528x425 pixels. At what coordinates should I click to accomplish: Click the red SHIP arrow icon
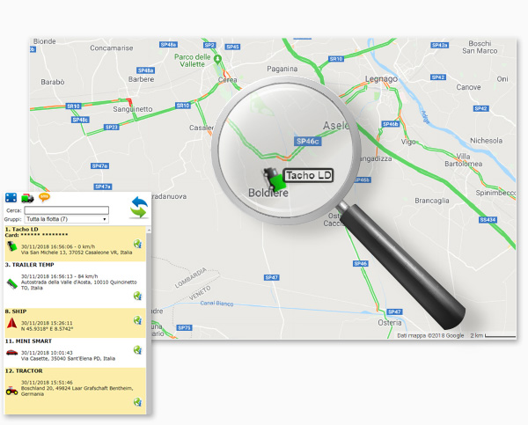11,323
